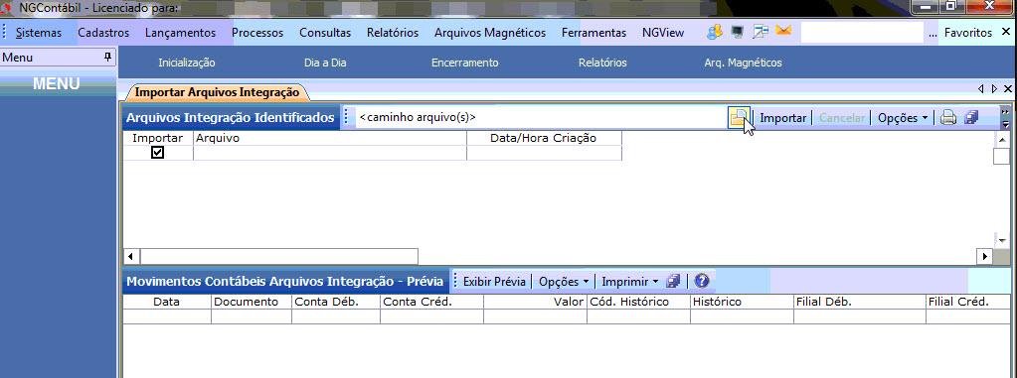Open Arq. Magnéticos in navigation bar
This screenshot has height=378, width=1017.
[743, 63]
